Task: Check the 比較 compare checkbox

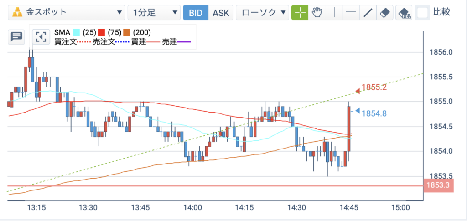Action: tap(423, 13)
